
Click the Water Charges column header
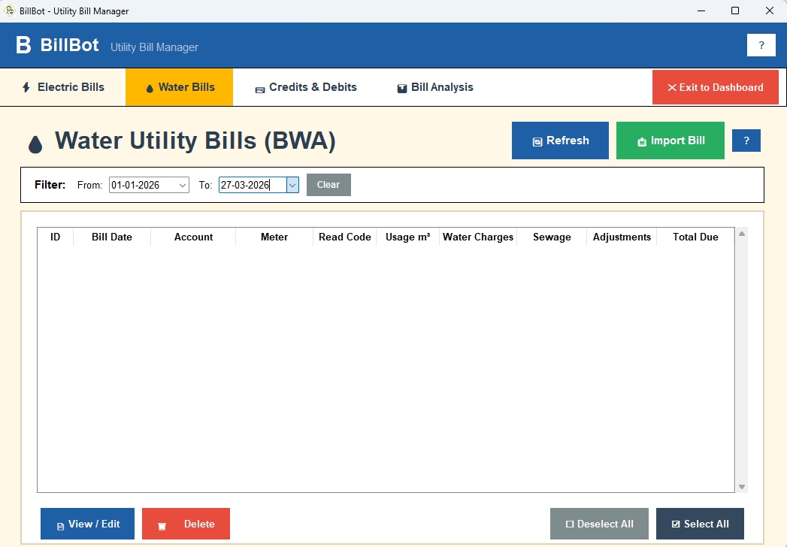[x=478, y=237]
